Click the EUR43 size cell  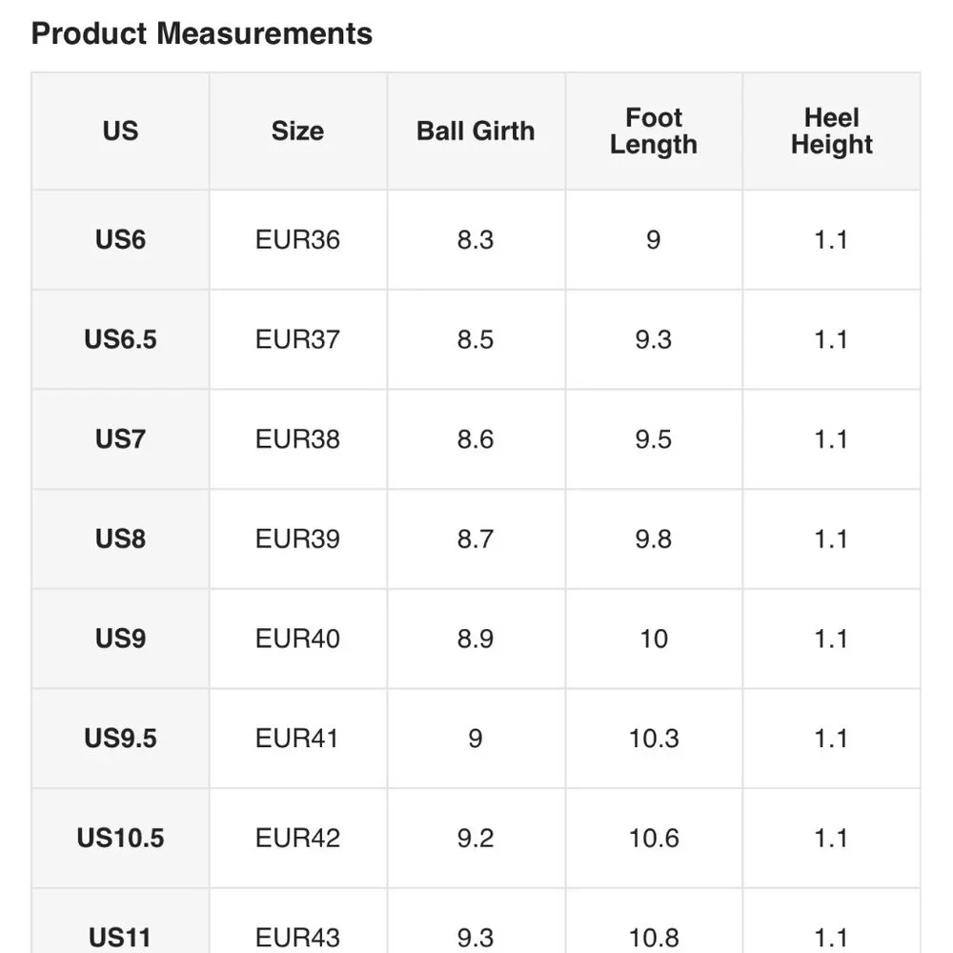(x=297, y=938)
